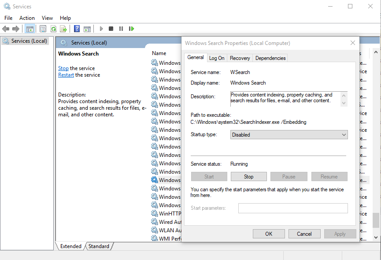The width and height of the screenshot is (381, 260).
Task: Click the Show/Hide Console Tree toolbar icon
Action: [x=30, y=29]
